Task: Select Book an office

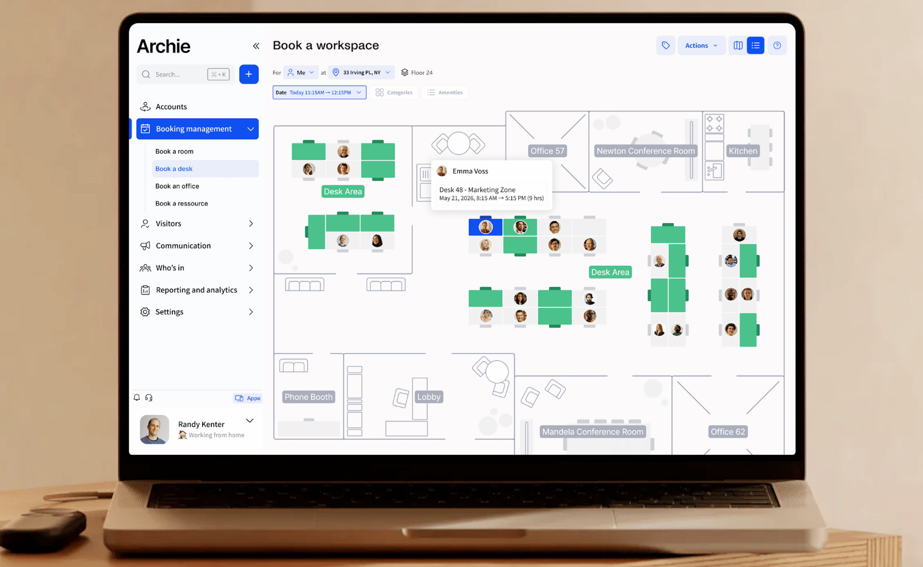Action: pos(177,186)
